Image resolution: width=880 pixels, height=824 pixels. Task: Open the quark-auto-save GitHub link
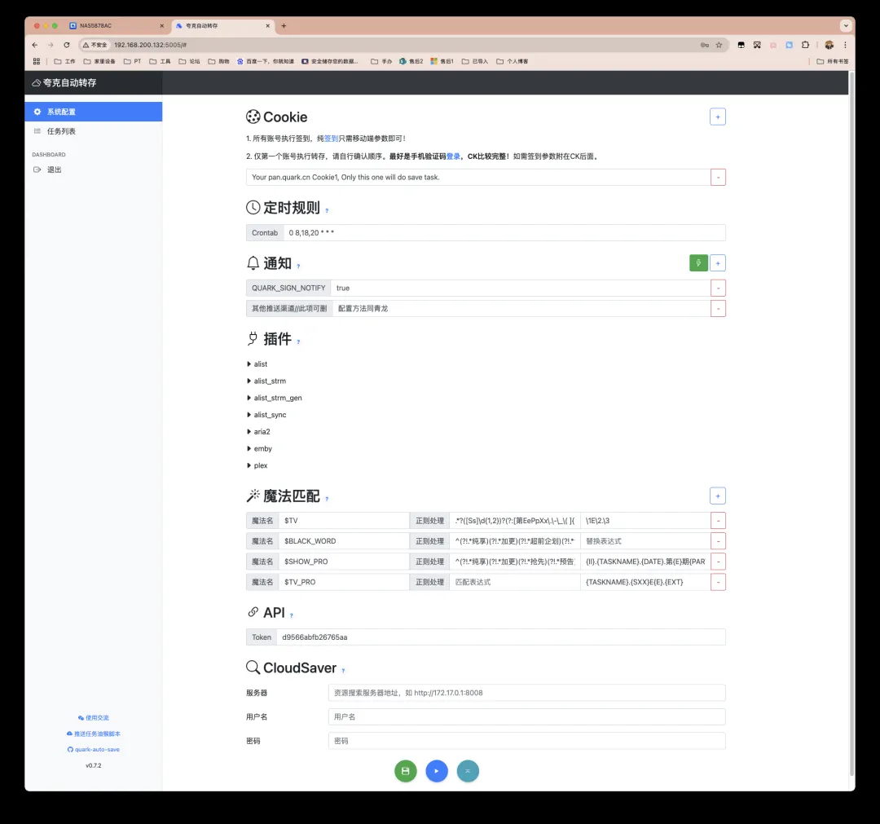click(93, 749)
